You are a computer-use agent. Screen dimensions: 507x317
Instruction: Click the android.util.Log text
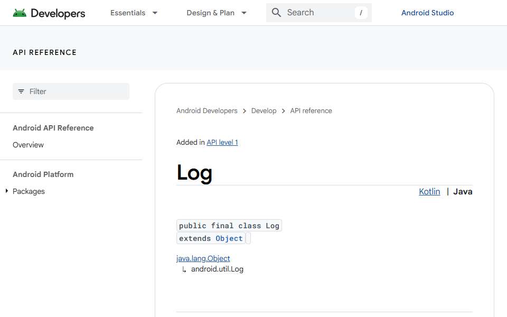pyautogui.click(x=217, y=269)
